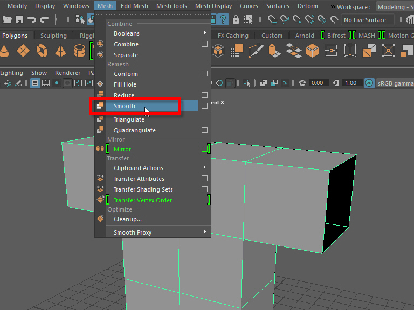
Task: Click the Extrude shelf icon
Action: click(x=275, y=51)
